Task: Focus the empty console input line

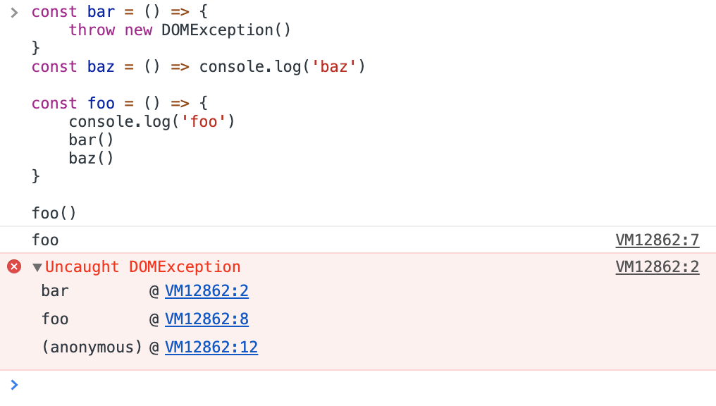Action: pyautogui.click(x=352, y=385)
